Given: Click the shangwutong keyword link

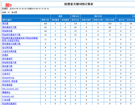Looking at the screenshot, I should (8, 78).
